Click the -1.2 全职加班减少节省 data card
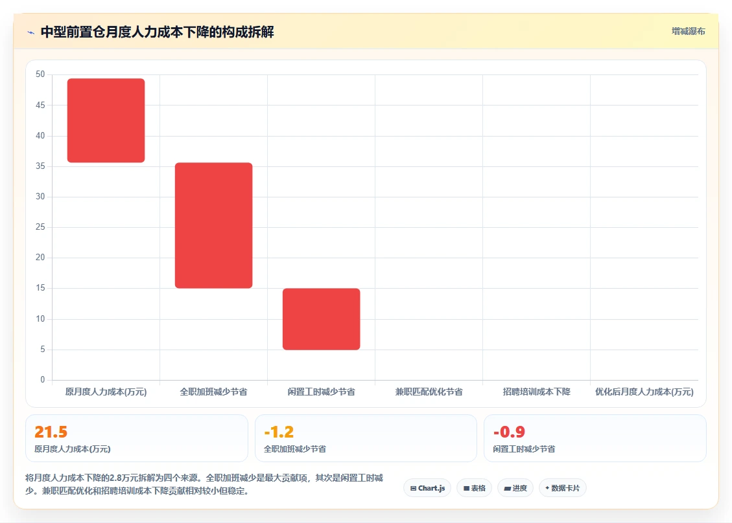Viewport: 732px width, 523px height. [x=366, y=438]
